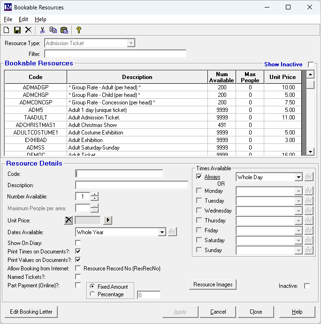Click the Resource Images button

(x=213, y=284)
